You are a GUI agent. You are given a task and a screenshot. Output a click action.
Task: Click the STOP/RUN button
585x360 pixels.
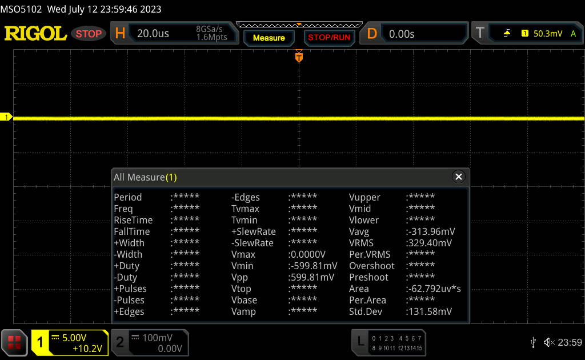pos(329,38)
